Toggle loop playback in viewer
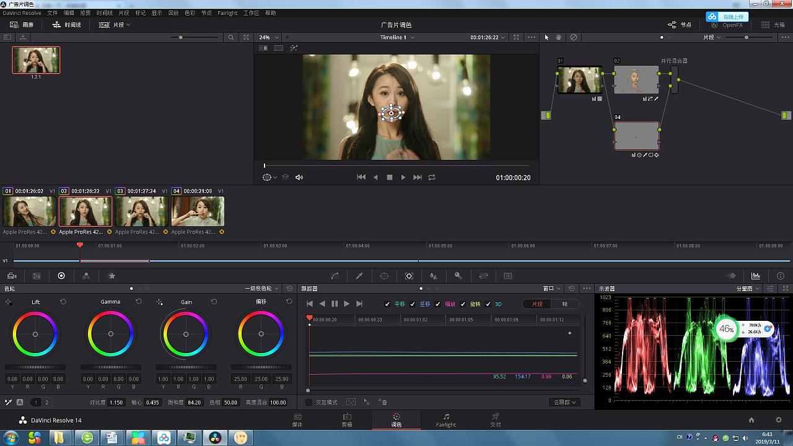This screenshot has height=446, width=793. [x=432, y=177]
